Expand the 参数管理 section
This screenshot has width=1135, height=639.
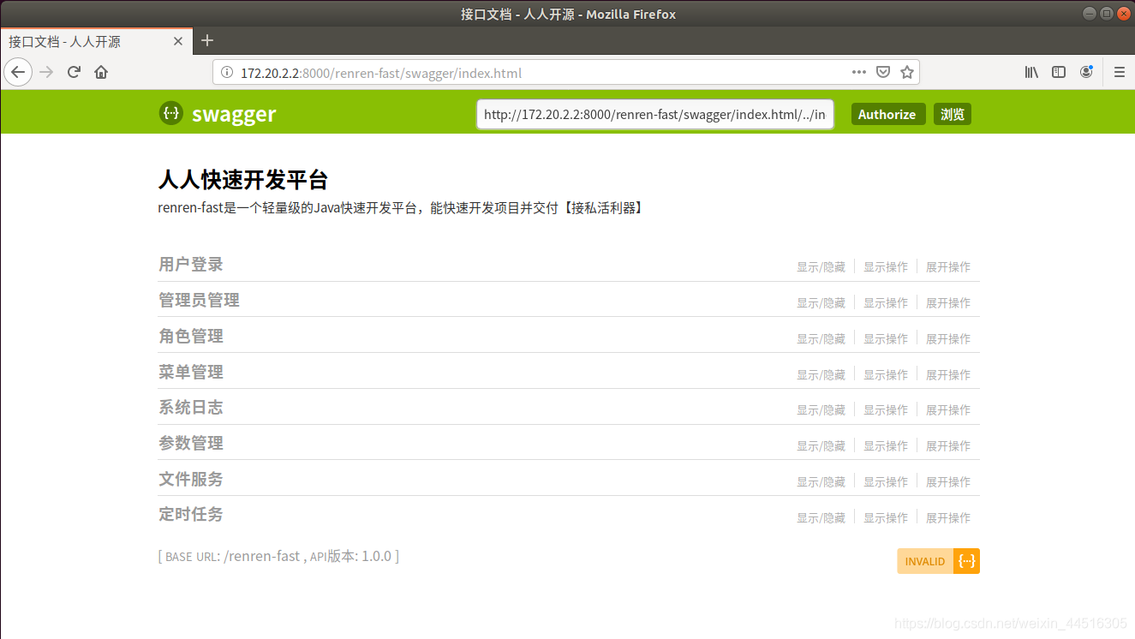pyautogui.click(x=190, y=444)
